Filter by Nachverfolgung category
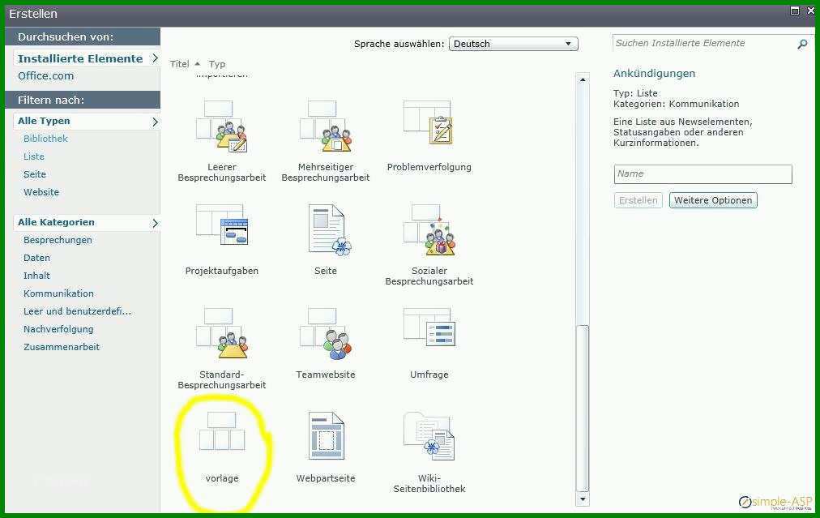This screenshot has height=518, width=820. pos(58,329)
